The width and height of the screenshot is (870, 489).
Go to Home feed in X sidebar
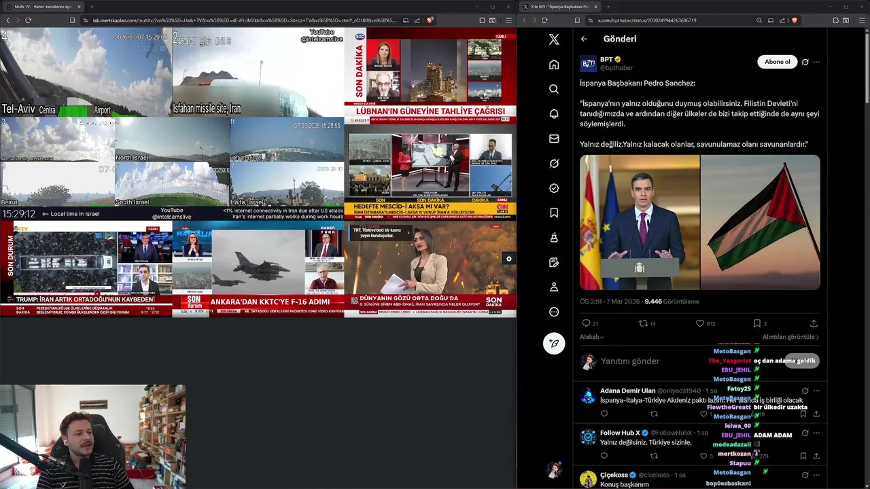tap(554, 65)
